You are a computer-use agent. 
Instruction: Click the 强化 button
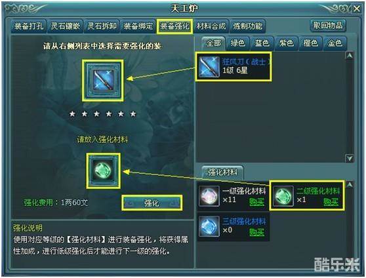coord(152,203)
